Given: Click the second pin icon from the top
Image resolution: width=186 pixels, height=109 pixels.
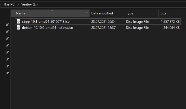Looking at the screenshot, I should [7, 31].
